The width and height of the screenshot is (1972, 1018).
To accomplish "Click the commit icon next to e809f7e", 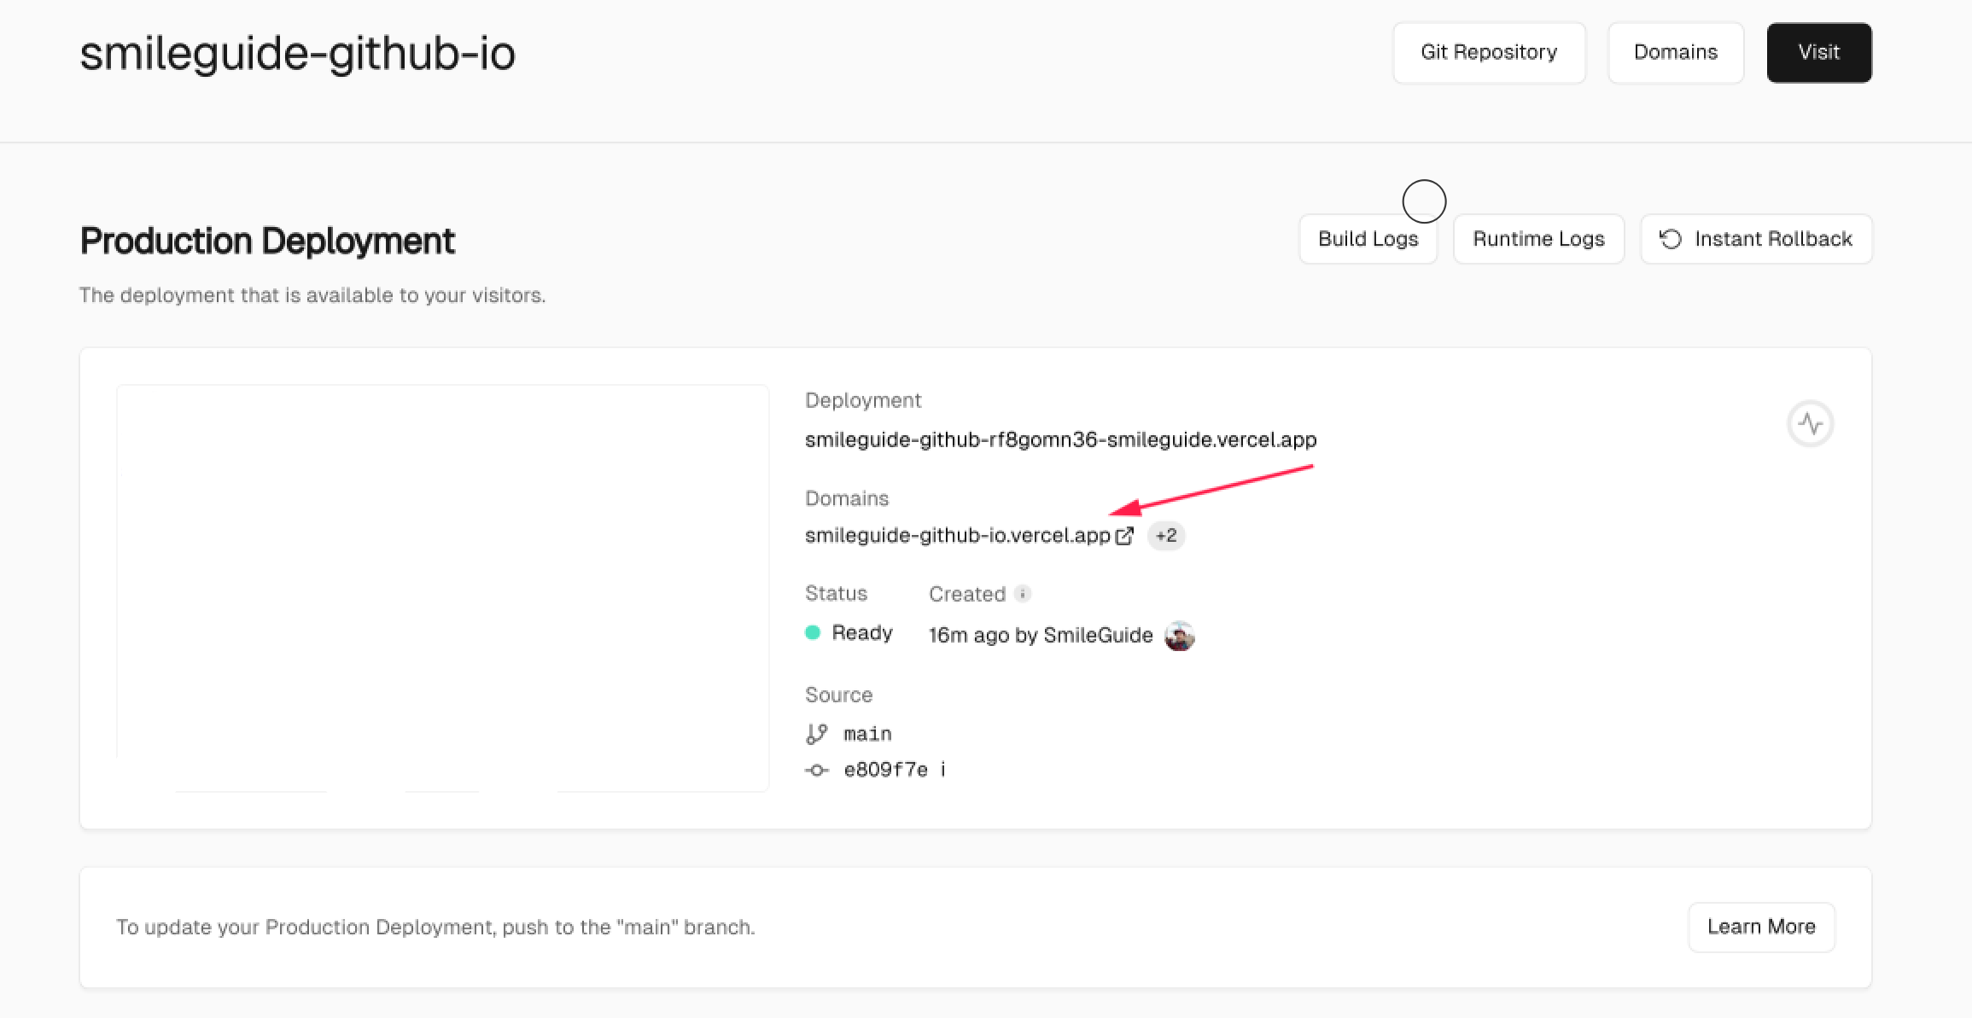I will [817, 771].
